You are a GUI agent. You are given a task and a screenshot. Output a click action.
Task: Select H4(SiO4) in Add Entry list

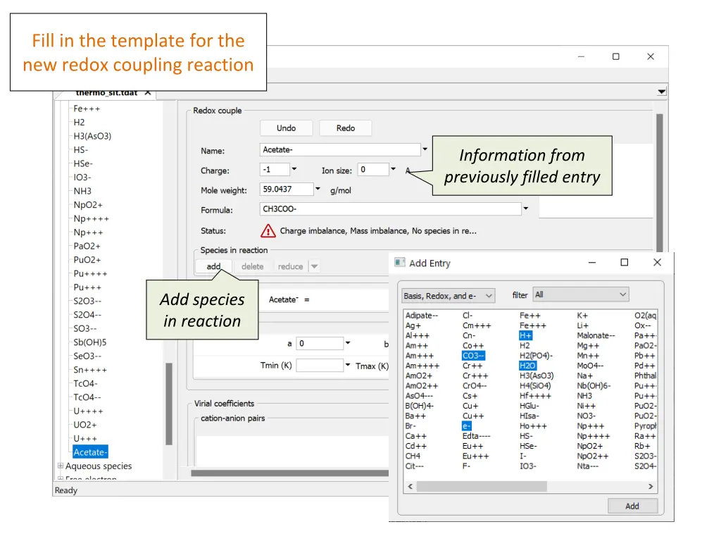535,385
